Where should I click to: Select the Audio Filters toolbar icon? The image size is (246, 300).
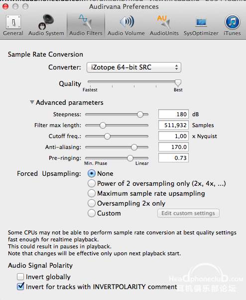coord(86,25)
